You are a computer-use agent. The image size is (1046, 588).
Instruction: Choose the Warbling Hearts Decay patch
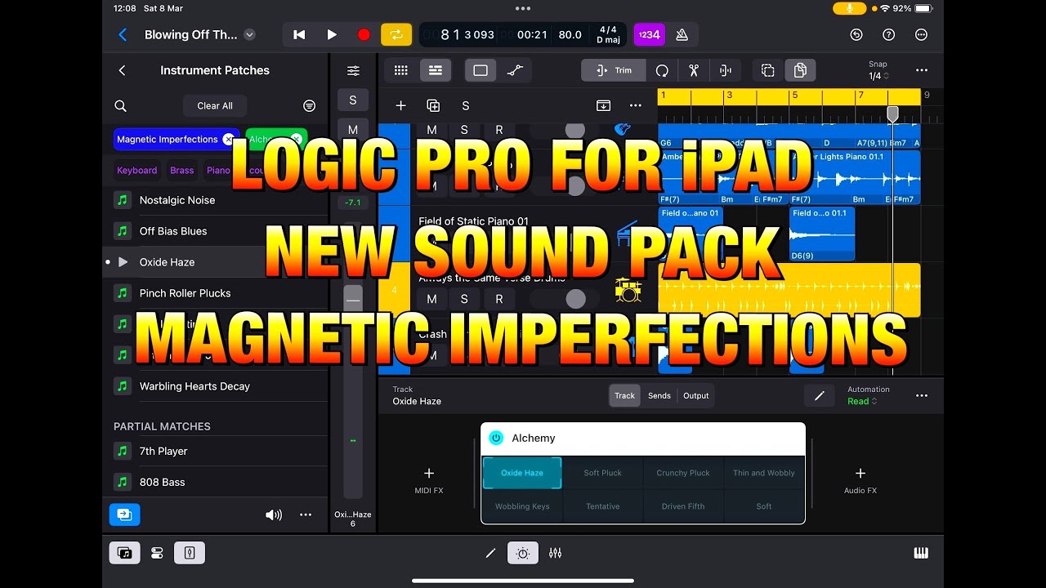215,386
